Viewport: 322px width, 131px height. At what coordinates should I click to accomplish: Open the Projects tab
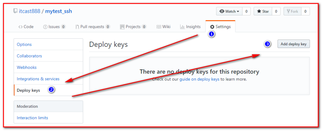[x=133, y=27]
